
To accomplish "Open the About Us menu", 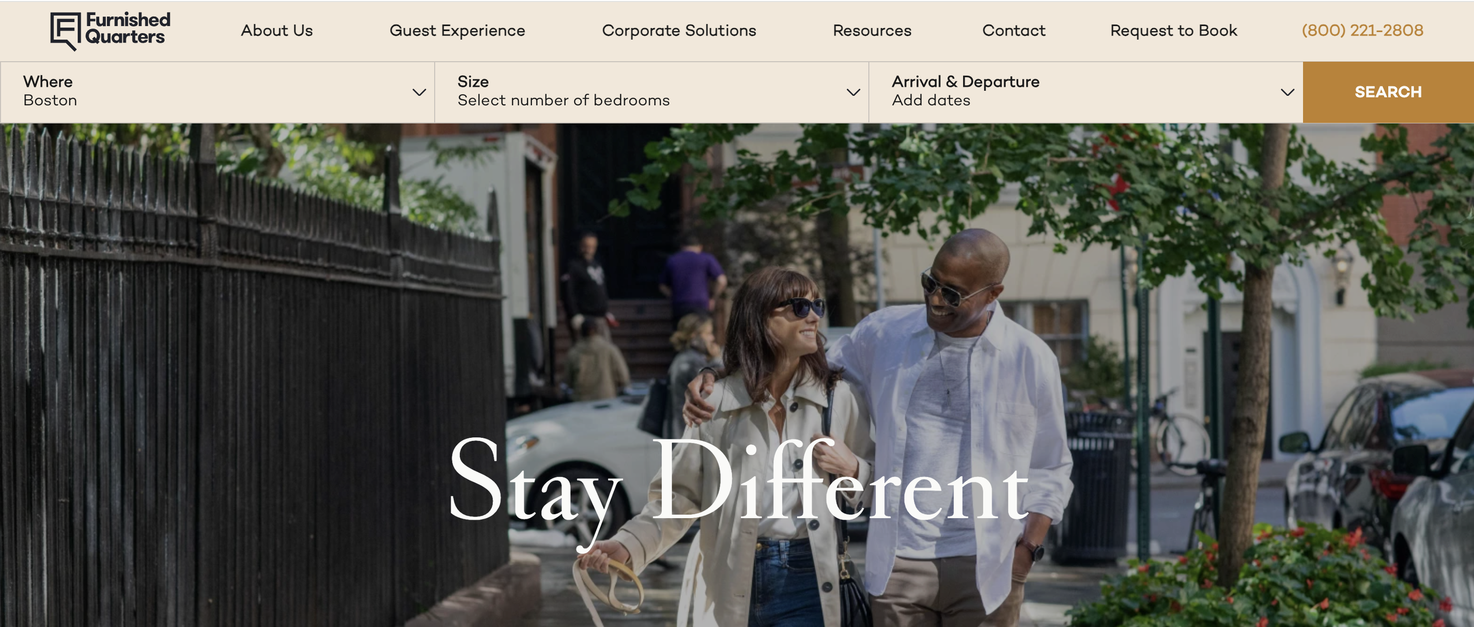I will [x=276, y=31].
